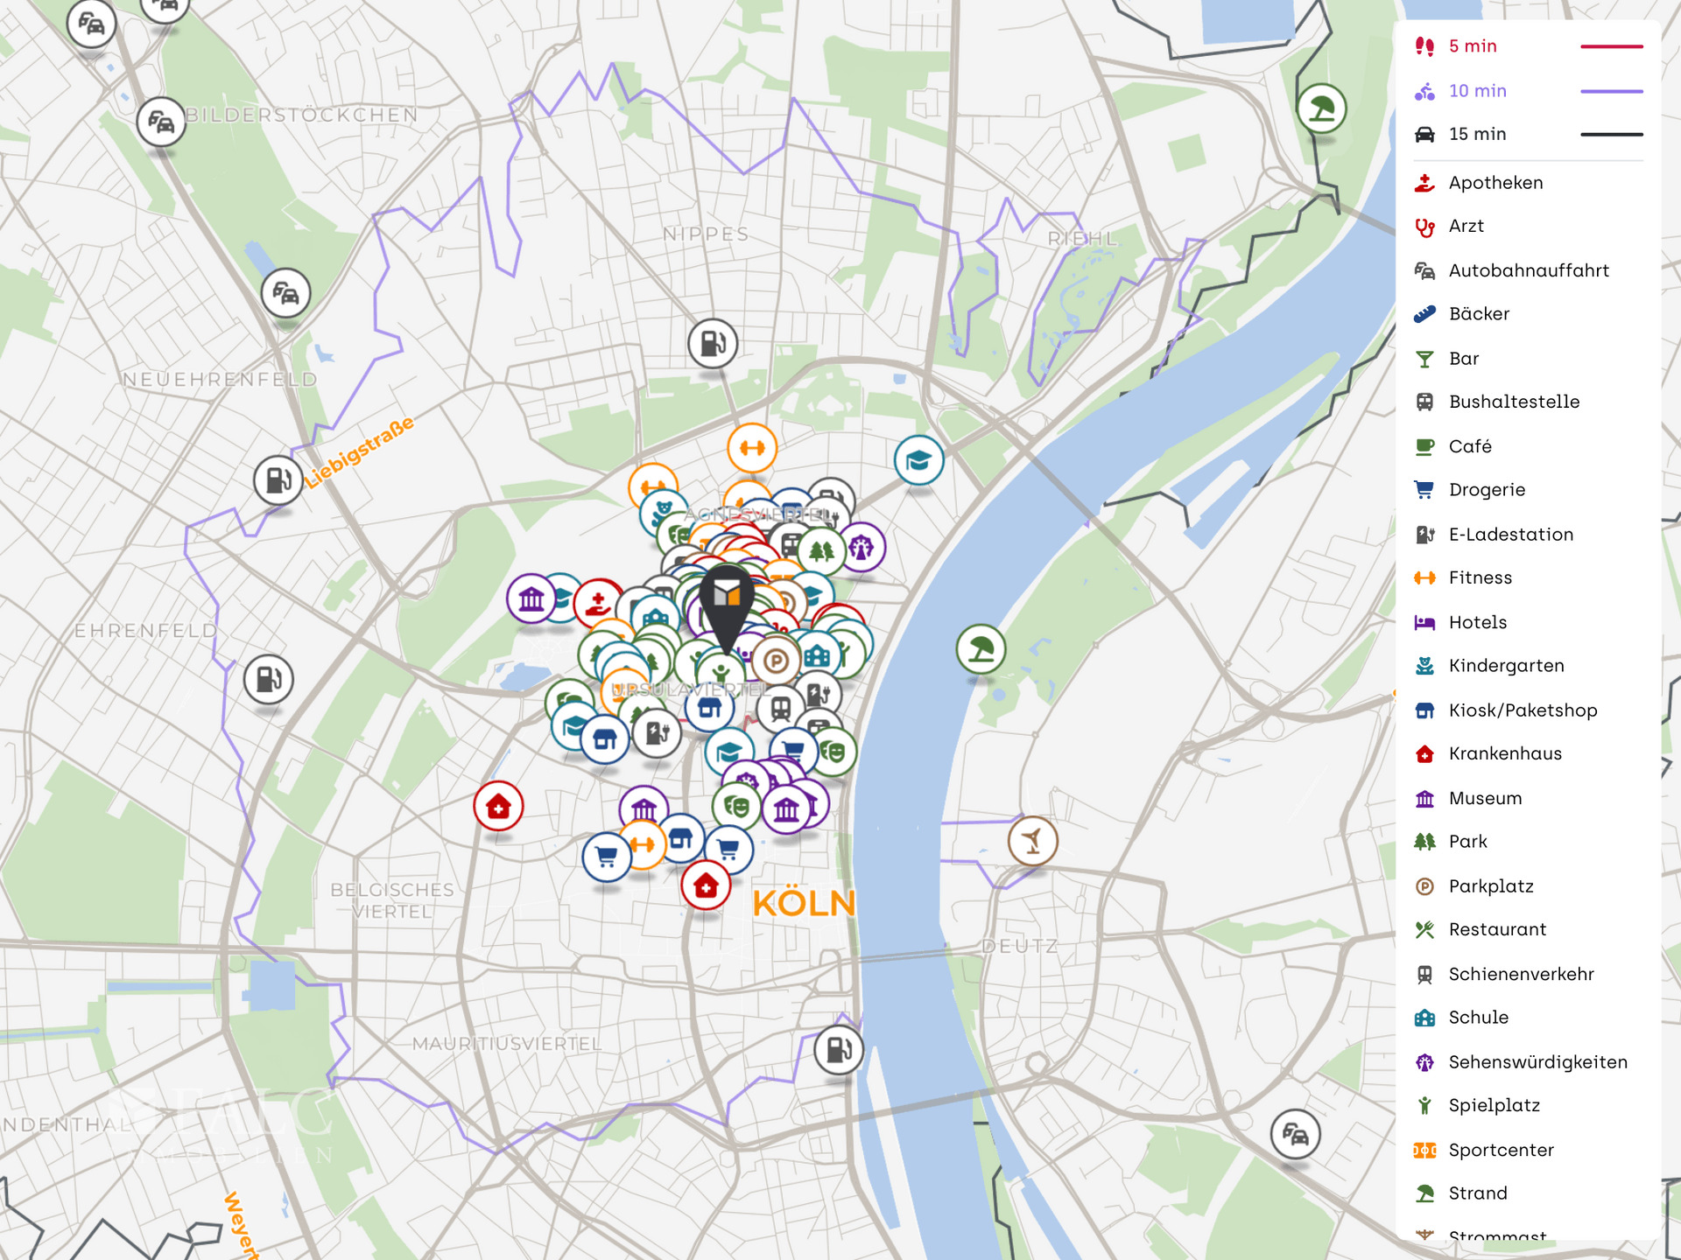This screenshot has width=1681, height=1260.
Task: Toggle the 15 min driving isochrone
Action: (x=1477, y=135)
